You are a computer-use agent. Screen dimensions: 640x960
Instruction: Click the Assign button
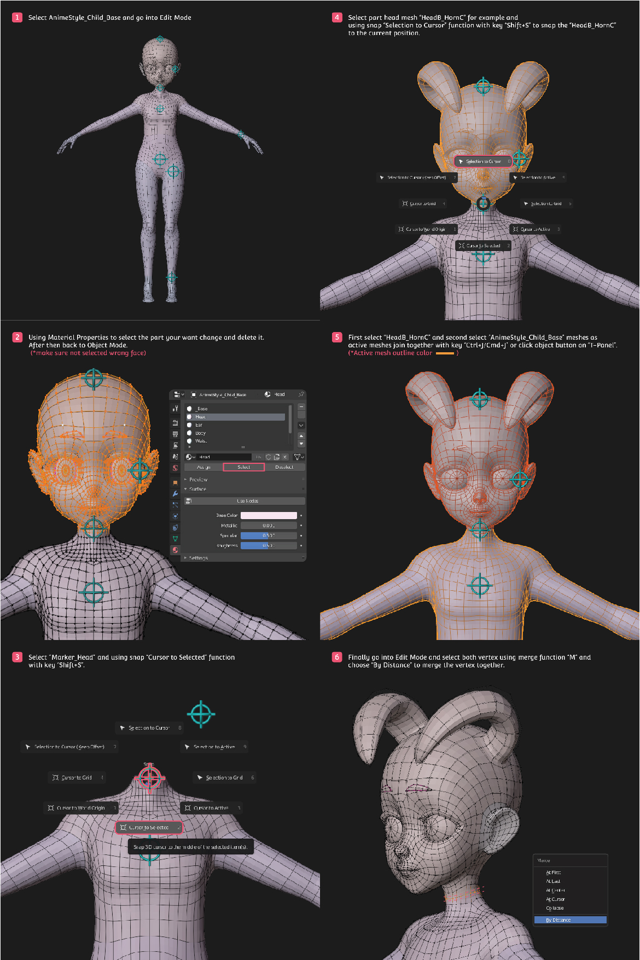click(203, 467)
